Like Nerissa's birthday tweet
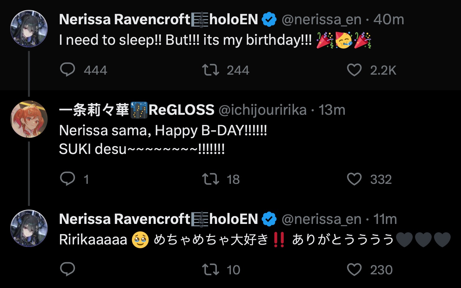Screen dimensions: 461x288 [x=354, y=70]
